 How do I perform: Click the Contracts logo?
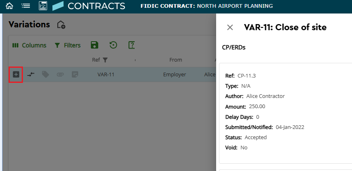coord(59,6)
